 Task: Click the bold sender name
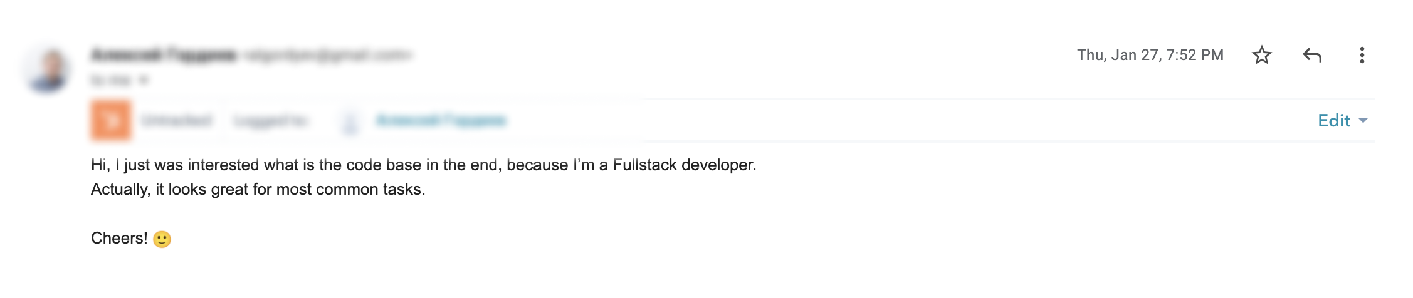click(x=164, y=55)
